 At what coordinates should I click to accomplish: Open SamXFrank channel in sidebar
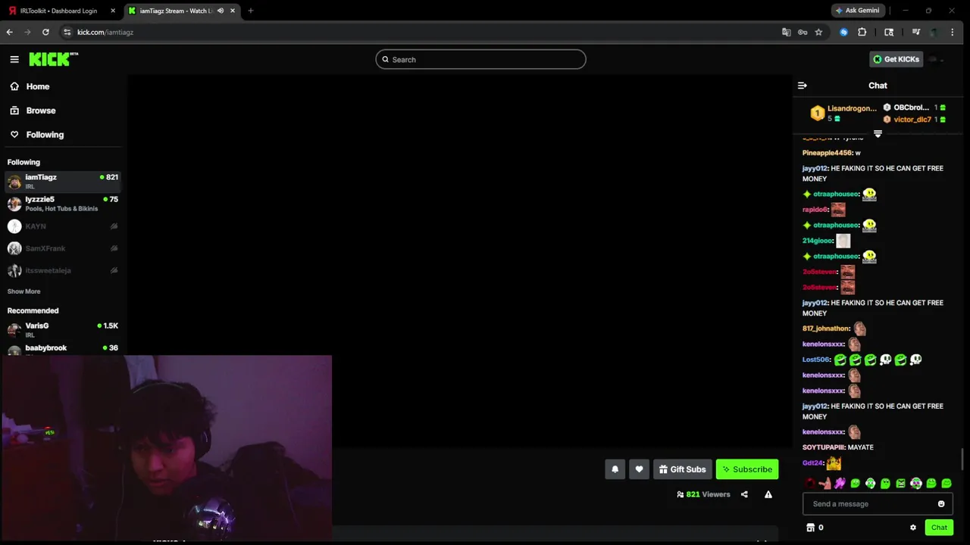62,248
